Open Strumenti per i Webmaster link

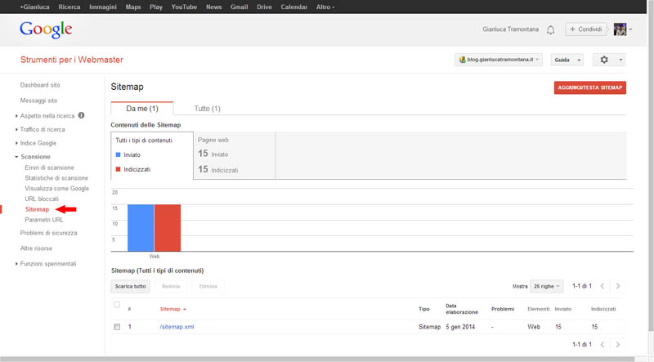72,60
